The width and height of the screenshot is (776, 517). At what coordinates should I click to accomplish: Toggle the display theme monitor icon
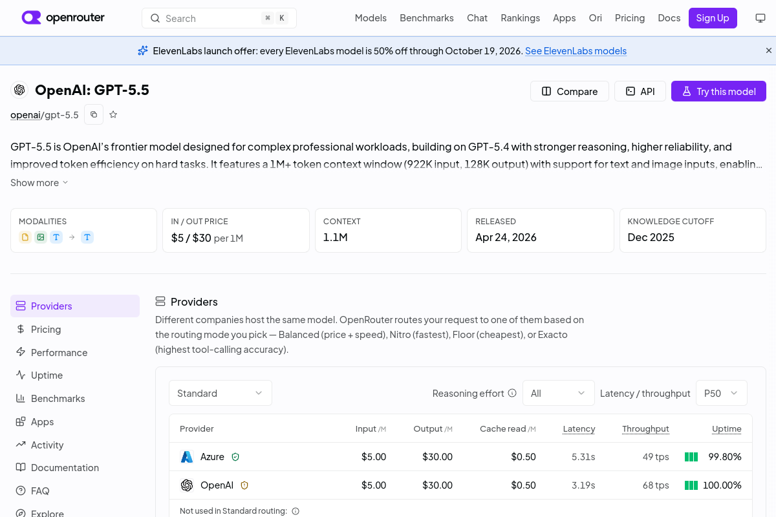tap(760, 18)
